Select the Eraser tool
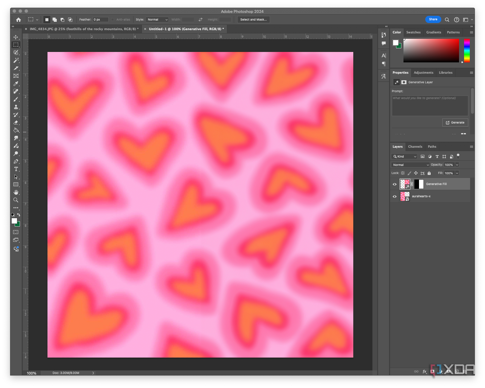This screenshot has width=485, height=388. tap(16, 122)
